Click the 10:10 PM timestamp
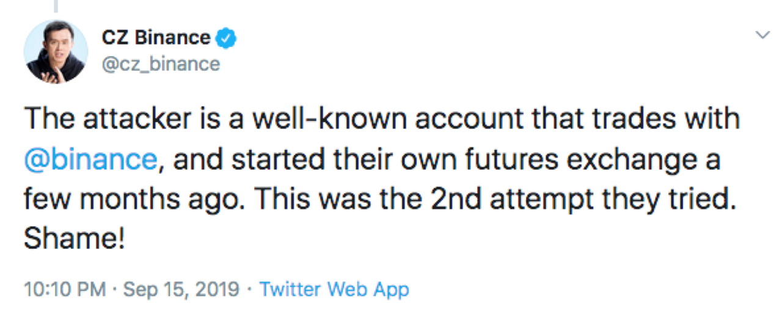Image resolution: width=782 pixels, height=336 pixels. [x=65, y=288]
